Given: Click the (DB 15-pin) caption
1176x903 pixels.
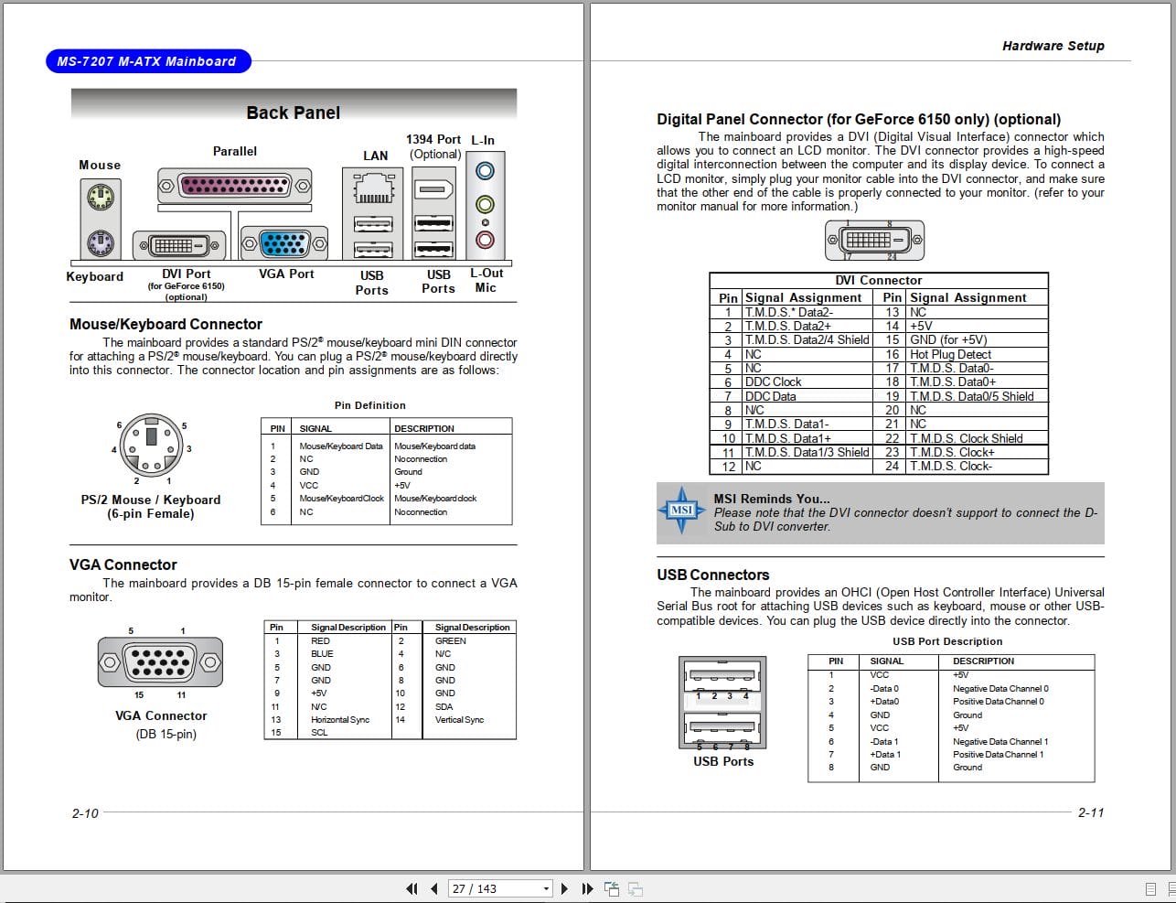Looking at the screenshot, I should 166,734.
